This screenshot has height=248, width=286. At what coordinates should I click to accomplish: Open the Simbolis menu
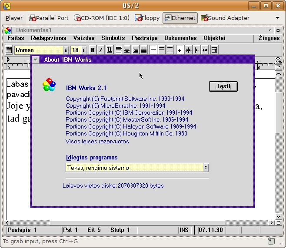coord(113,38)
